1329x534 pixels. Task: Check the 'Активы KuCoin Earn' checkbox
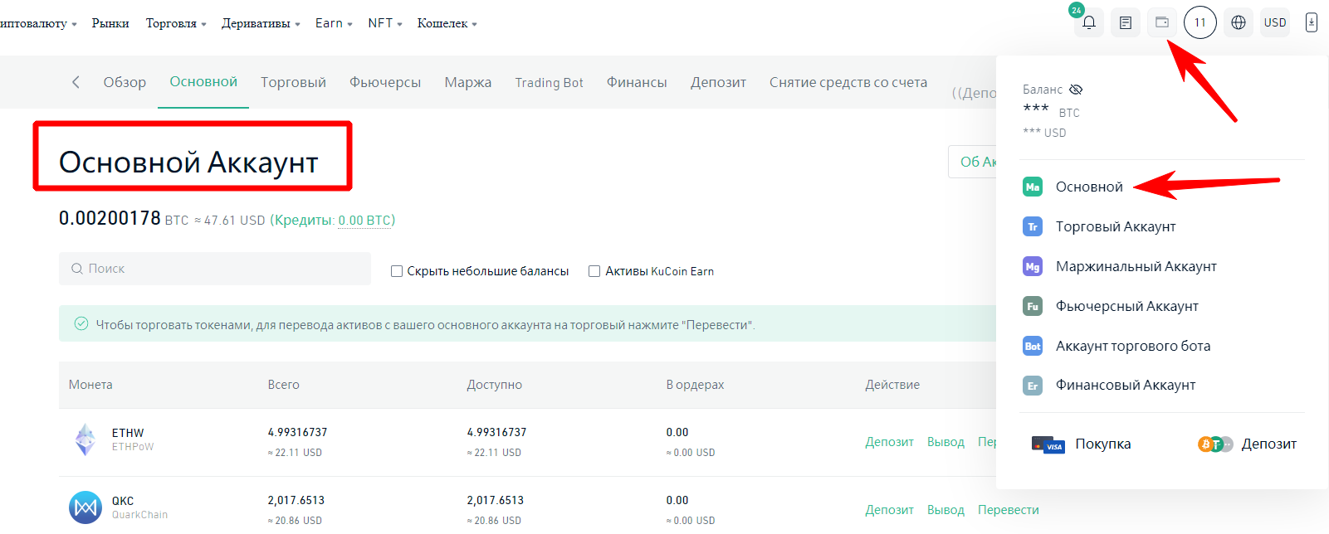point(594,271)
